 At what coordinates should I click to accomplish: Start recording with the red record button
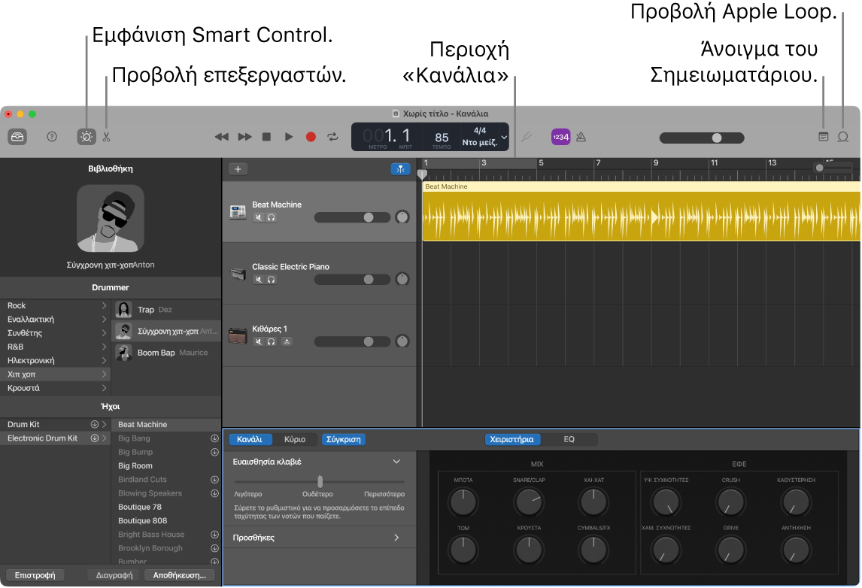tap(311, 137)
